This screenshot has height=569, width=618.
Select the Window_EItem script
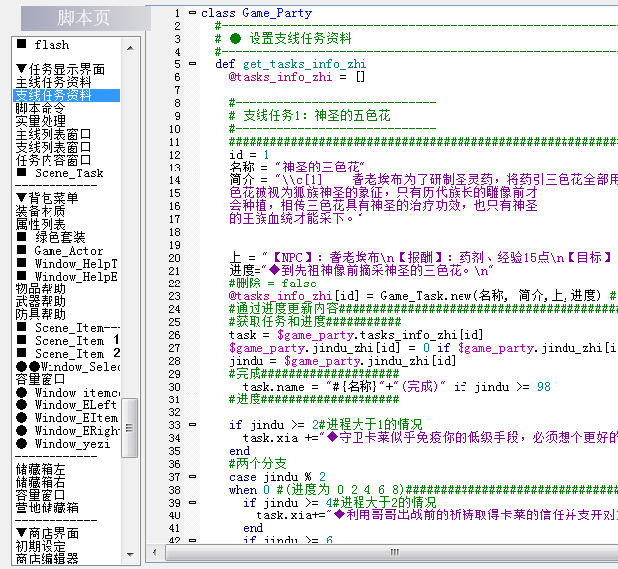66,418
